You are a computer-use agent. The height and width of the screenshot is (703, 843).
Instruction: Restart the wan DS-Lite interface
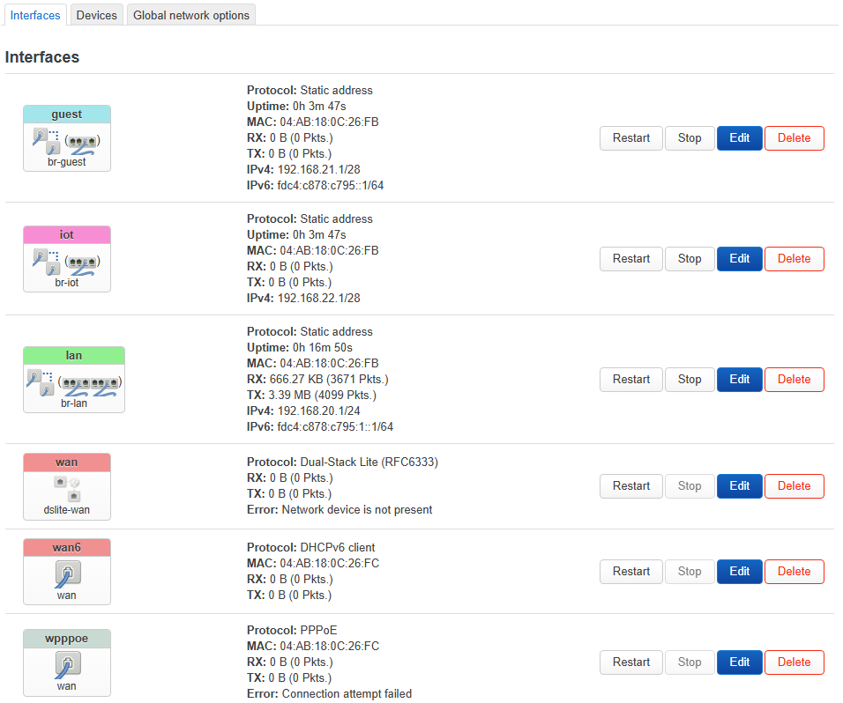(x=631, y=486)
